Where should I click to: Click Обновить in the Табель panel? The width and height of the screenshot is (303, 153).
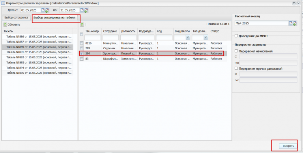[12, 24]
